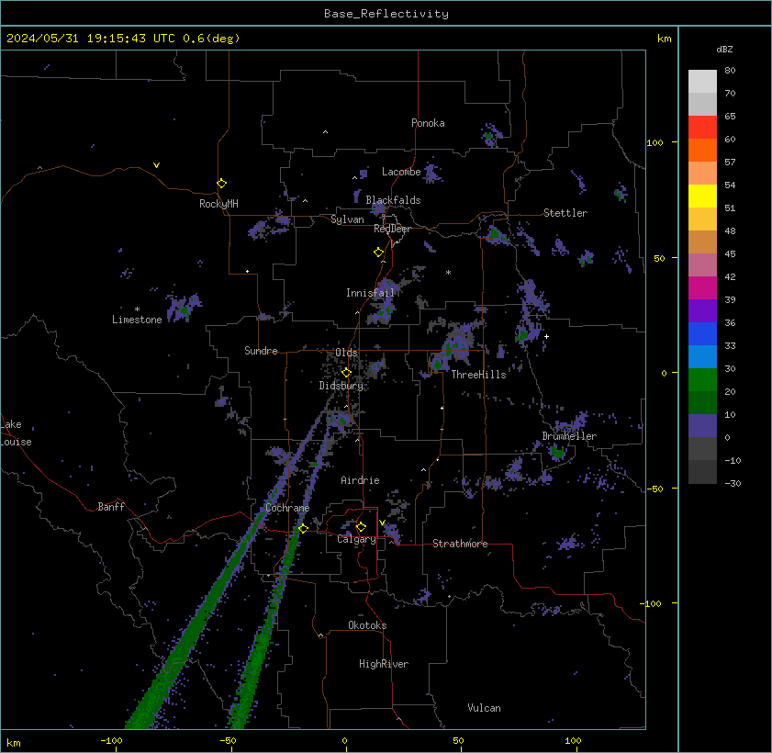Click the white 70-80 dBZ legend swatch

coord(702,81)
